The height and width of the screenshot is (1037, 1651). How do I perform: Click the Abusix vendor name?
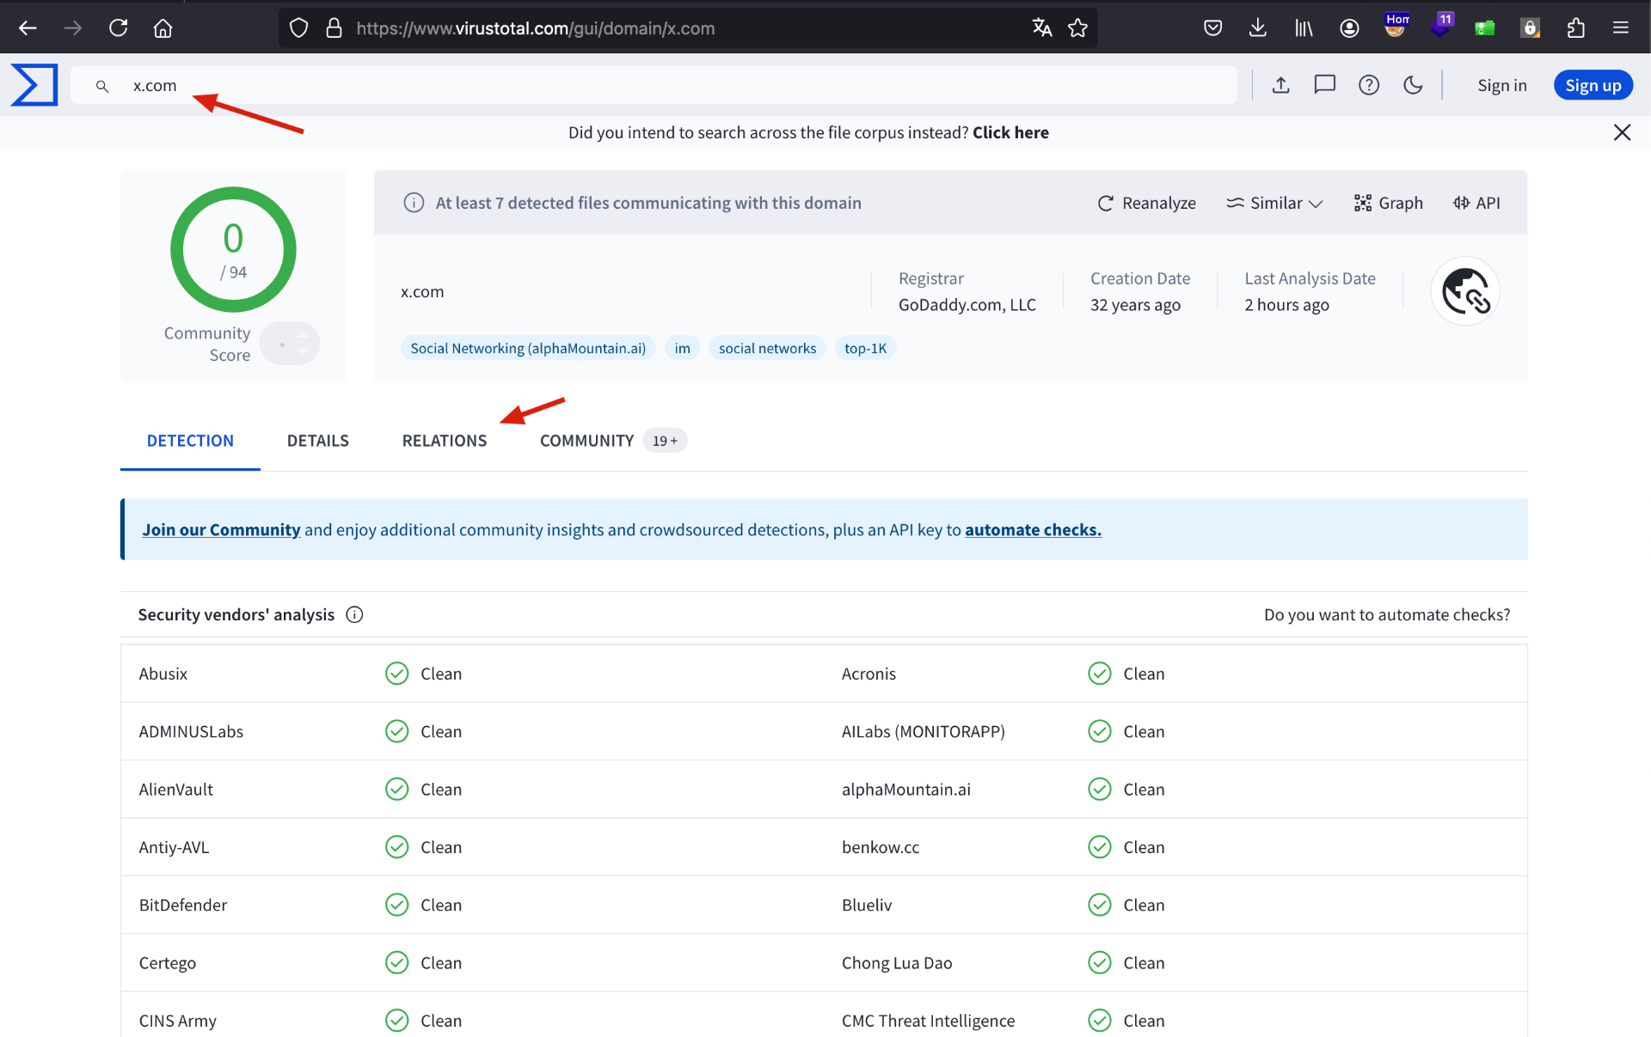click(x=163, y=674)
